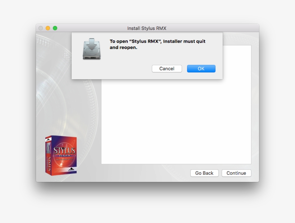Continue the Stylus RMX installation
The width and height of the screenshot is (295, 223).
coord(236,173)
